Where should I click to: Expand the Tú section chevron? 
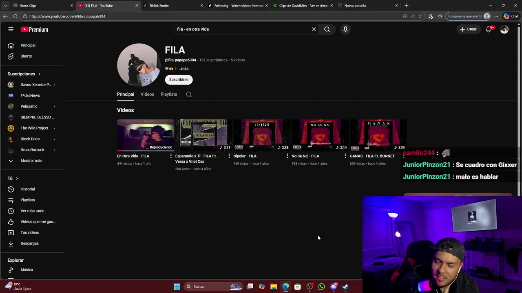17,178
